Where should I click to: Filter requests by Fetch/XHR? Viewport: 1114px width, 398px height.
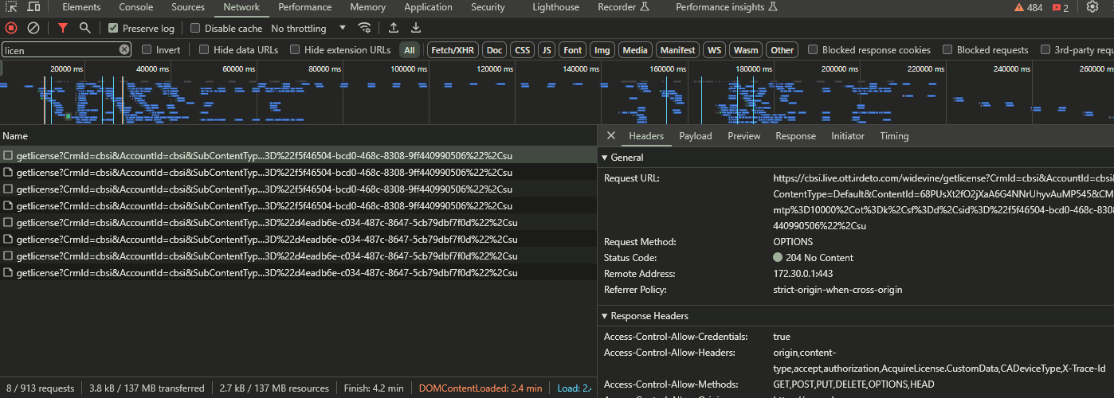coord(452,50)
